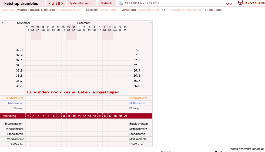Select cycle day 20 in Zyklustag row
This screenshot has width=265, height=152.
(125, 116)
